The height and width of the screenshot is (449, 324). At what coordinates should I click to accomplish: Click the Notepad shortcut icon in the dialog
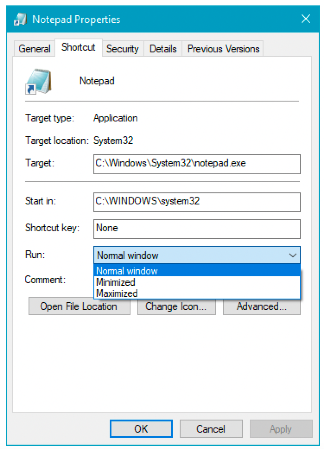click(x=38, y=81)
